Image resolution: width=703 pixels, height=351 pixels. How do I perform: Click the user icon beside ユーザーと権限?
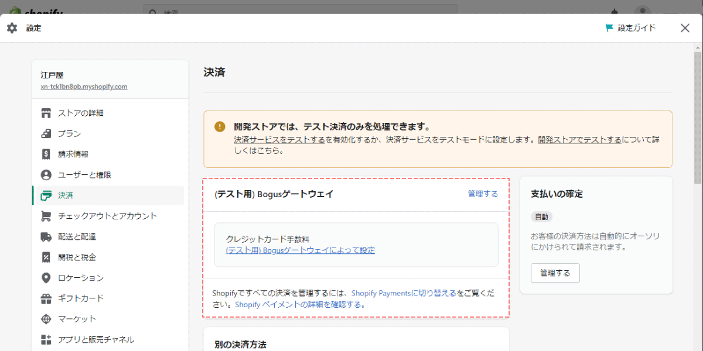point(46,175)
